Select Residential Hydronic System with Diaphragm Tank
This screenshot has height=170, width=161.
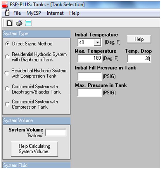click(7, 57)
